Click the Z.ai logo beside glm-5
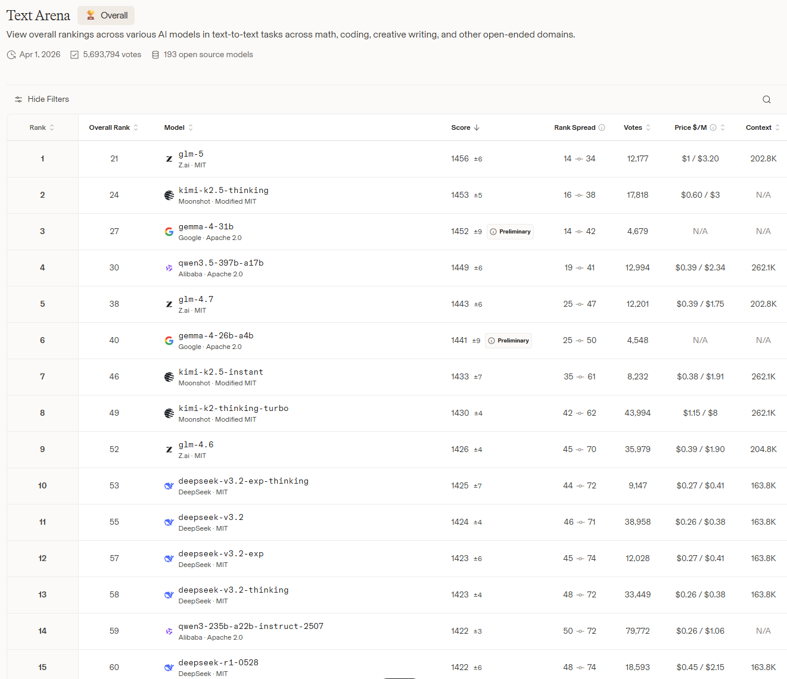 click(x=169, y=159)
